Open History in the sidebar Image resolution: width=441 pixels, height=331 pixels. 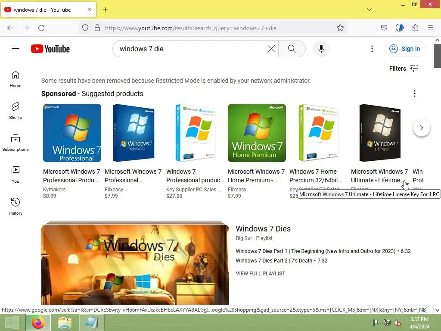[x=16, y=206]
